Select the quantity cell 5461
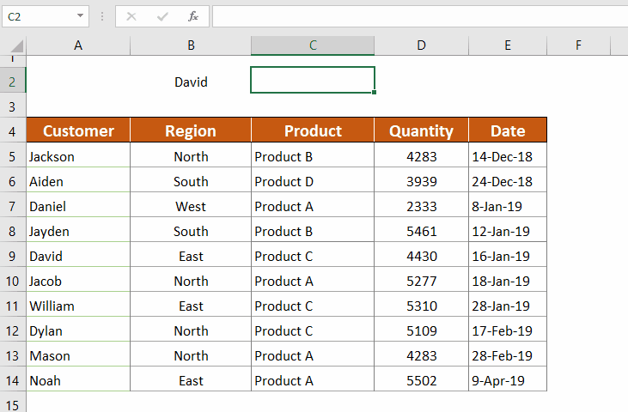This screenshot has height=412, width=628. coord(421,231)
